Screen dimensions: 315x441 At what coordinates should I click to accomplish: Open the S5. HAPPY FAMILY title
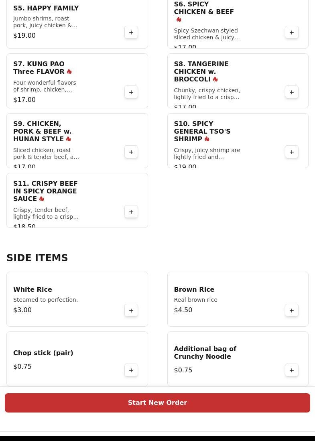tap(46, 8)
